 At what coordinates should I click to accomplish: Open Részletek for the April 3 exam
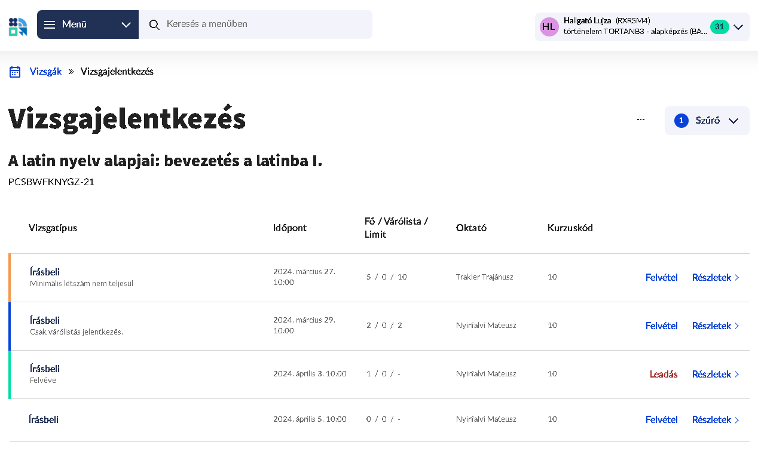[713, 374]
